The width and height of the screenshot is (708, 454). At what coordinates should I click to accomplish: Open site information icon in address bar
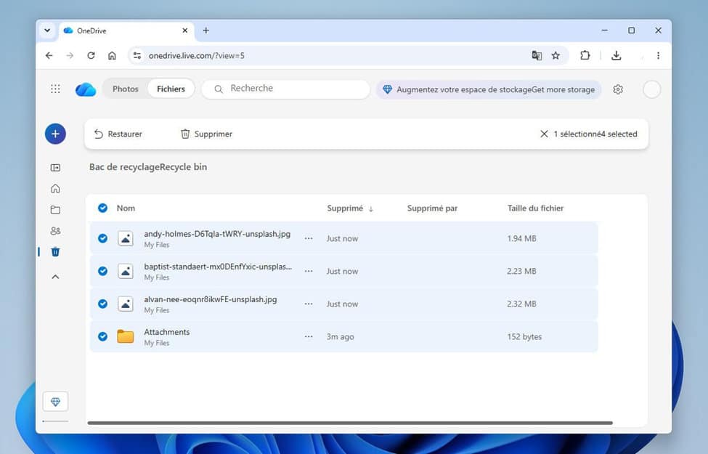[x=137, y=55]
